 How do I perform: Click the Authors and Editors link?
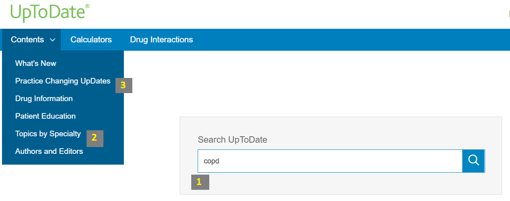[49, 151]
